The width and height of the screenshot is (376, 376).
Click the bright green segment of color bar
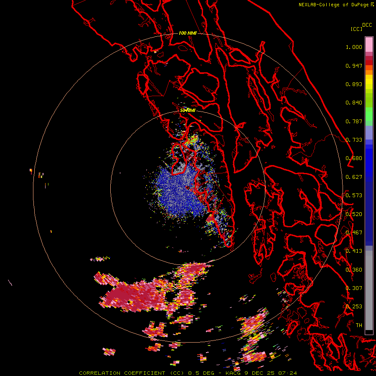pos(369,114)
